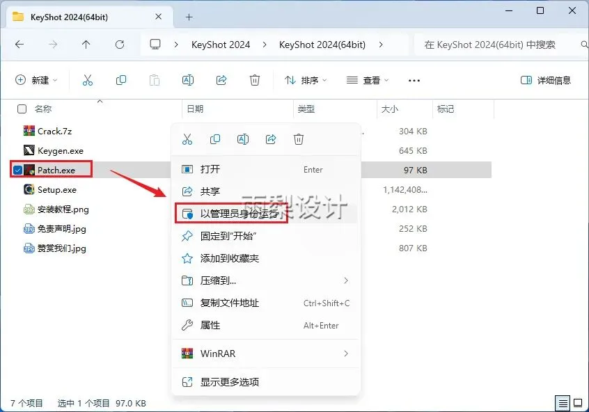Click the forward navigation arrow
Screen dimensions: 589x412
(53, 45)
